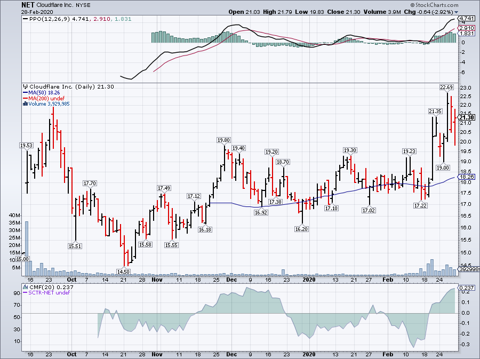Image resolution: width=480 pixels, height=359 pixels.
Task: Click the Open 21.03 value in header
Action: (244, 12)
